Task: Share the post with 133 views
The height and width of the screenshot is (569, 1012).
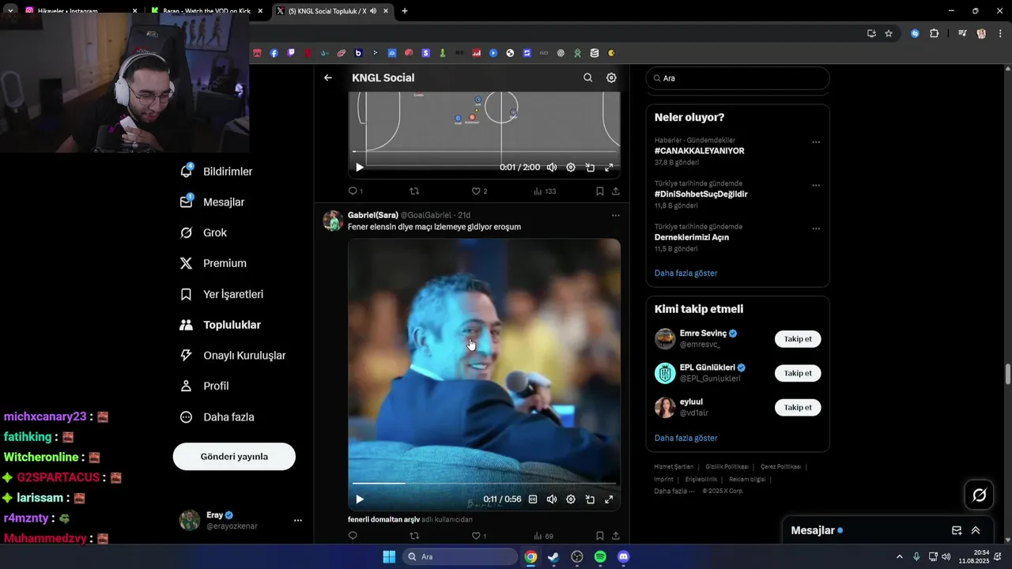Action: click(616, 191)
